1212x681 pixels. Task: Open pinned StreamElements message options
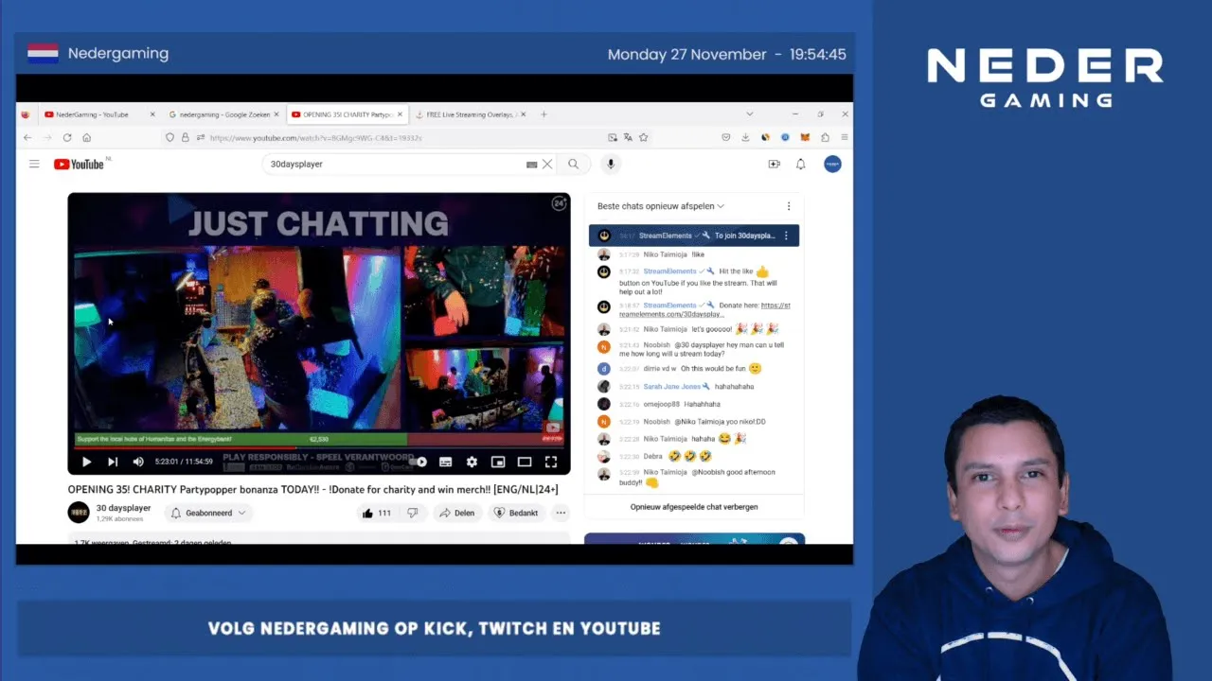click(786, 236)
